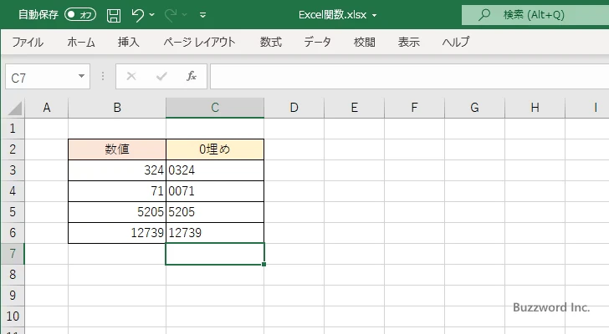Select row 10 header

[x=13, y=316]
